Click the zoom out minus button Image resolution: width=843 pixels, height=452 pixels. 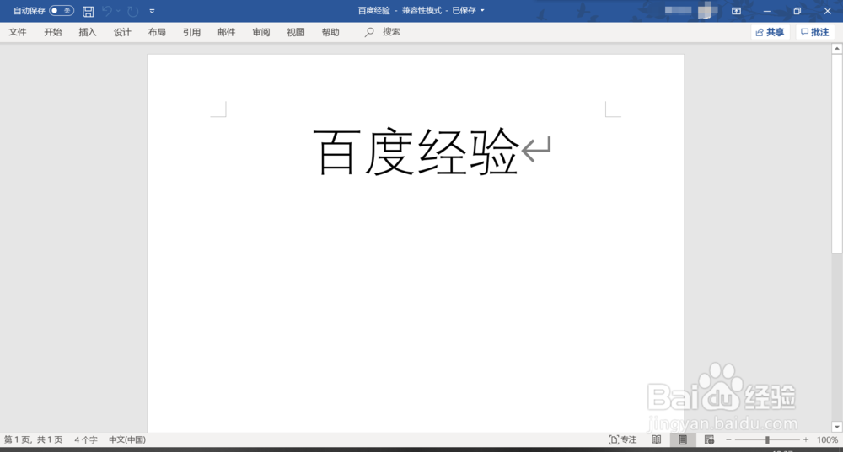pyautogui.click(x=729, y=439)
